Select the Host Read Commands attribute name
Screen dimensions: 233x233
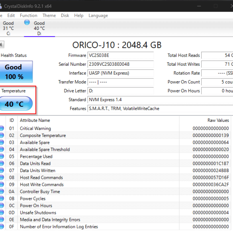point(41,178)
